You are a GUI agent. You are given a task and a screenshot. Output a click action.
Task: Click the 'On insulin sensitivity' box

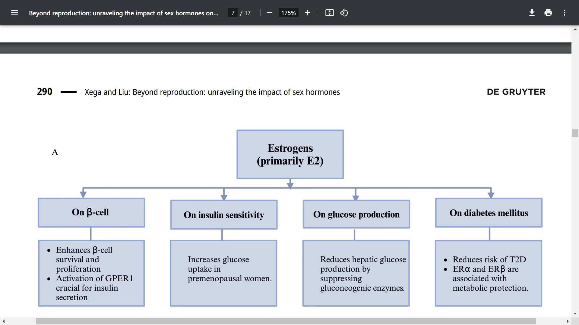coord(224,215)
